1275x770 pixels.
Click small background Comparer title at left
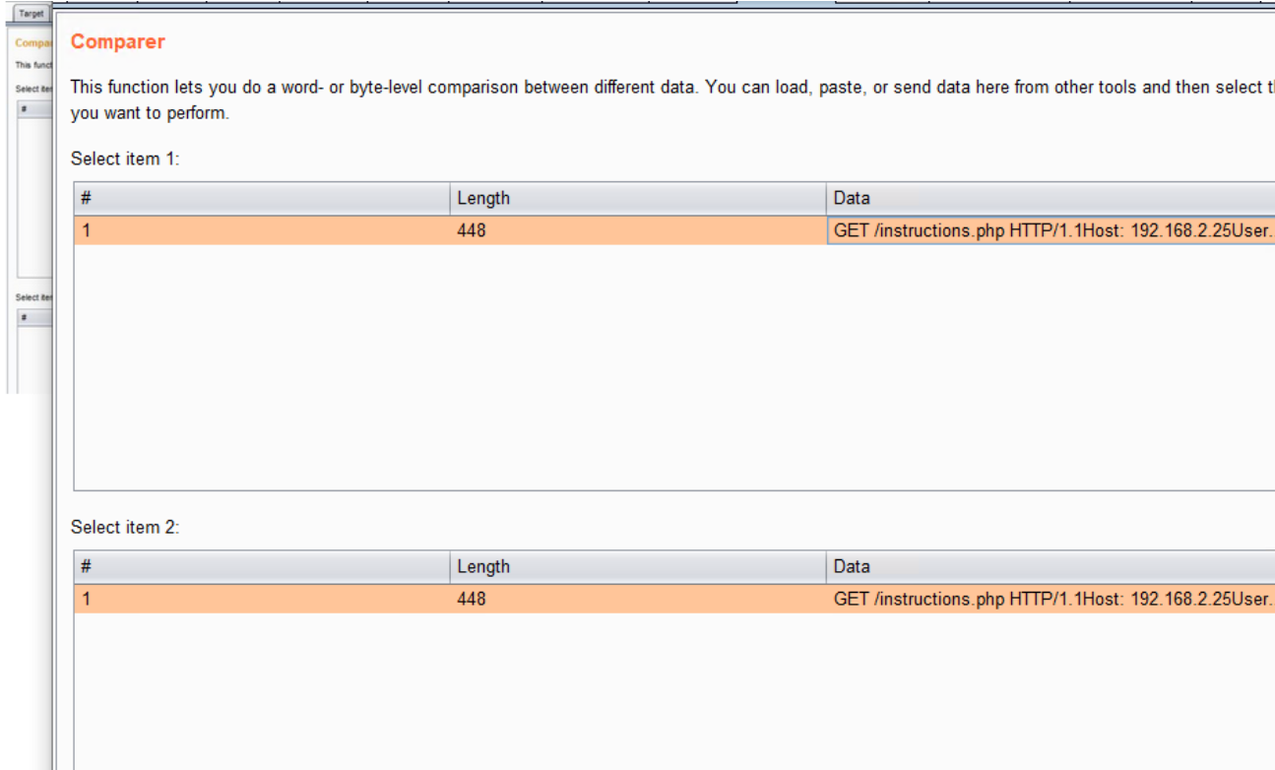pyautogui.click(x=32, y=43)
